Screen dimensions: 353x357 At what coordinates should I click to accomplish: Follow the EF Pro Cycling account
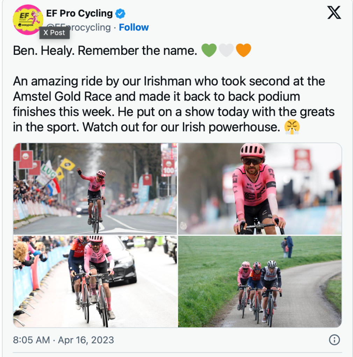pos(134,28)
